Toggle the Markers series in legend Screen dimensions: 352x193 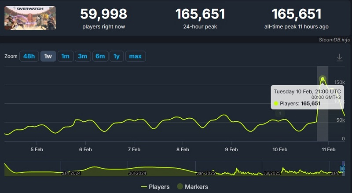(x=193, y=186)
